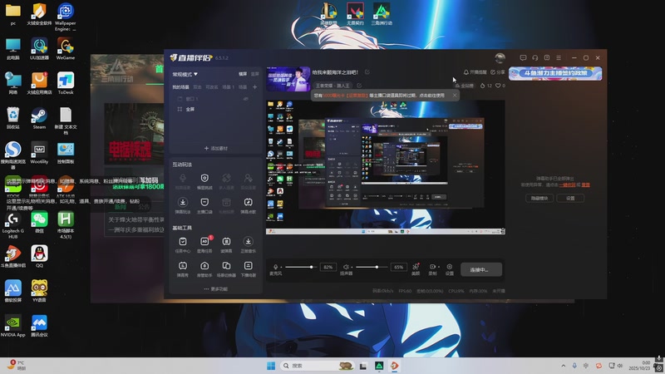Open the 弹幕秀 icon in 基础工具
Image resolution: width=665 pixels, height=374 pixels.
(x=182, y=266)
